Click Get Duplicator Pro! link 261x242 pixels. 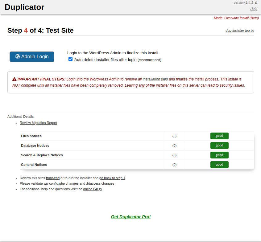(131, 217)
